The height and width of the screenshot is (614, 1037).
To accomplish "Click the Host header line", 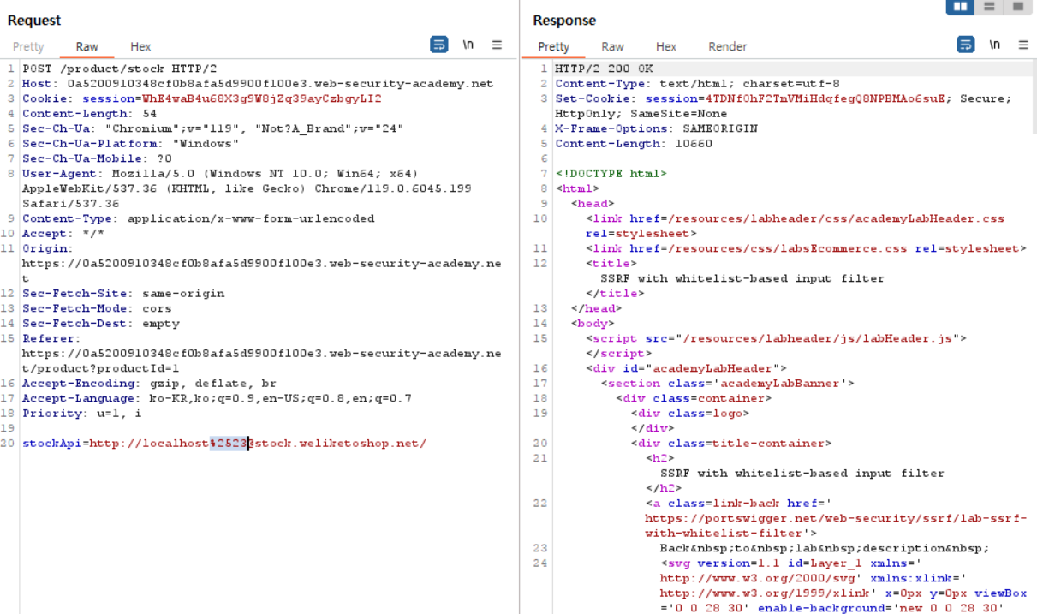I will point(258,84).
